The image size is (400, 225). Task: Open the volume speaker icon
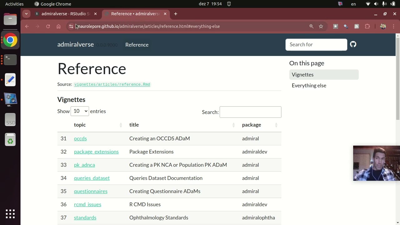point(376,4)
